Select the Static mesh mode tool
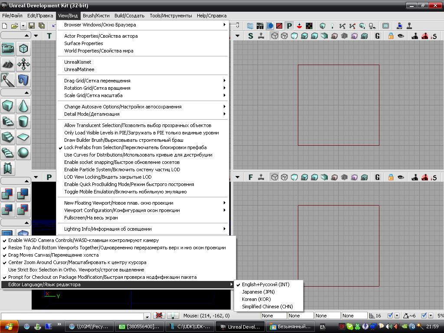444x333 pixels. click(x=23, y=80)
